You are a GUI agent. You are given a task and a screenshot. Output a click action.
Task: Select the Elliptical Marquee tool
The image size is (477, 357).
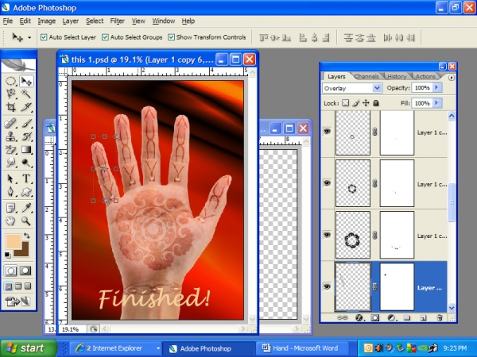11,81
